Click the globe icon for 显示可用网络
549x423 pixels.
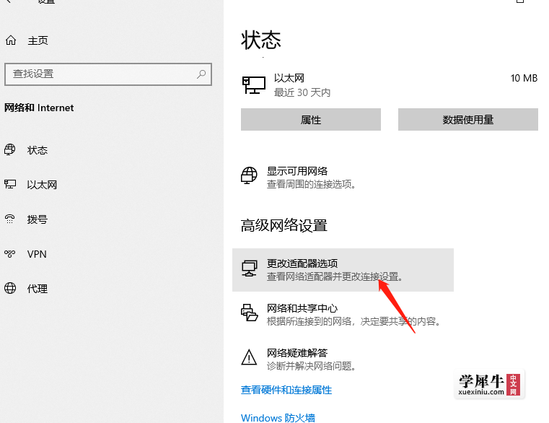[x=249, y=175]
